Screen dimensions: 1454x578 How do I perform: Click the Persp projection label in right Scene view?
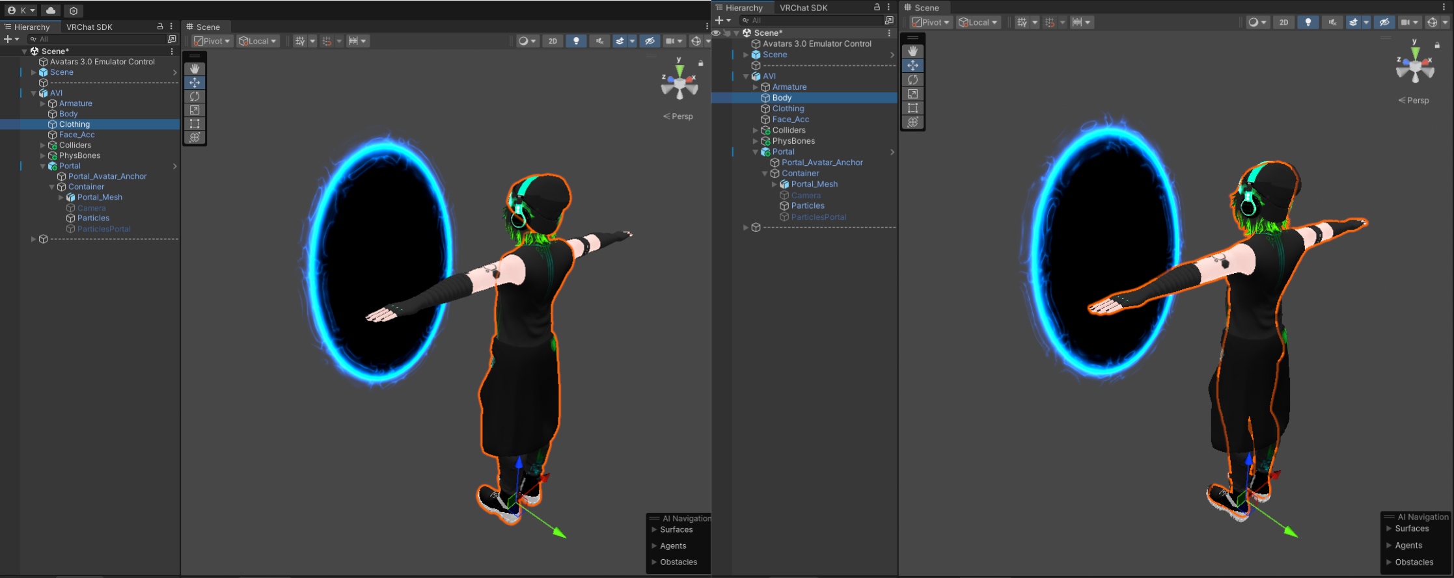click(x=1414, y=100)
